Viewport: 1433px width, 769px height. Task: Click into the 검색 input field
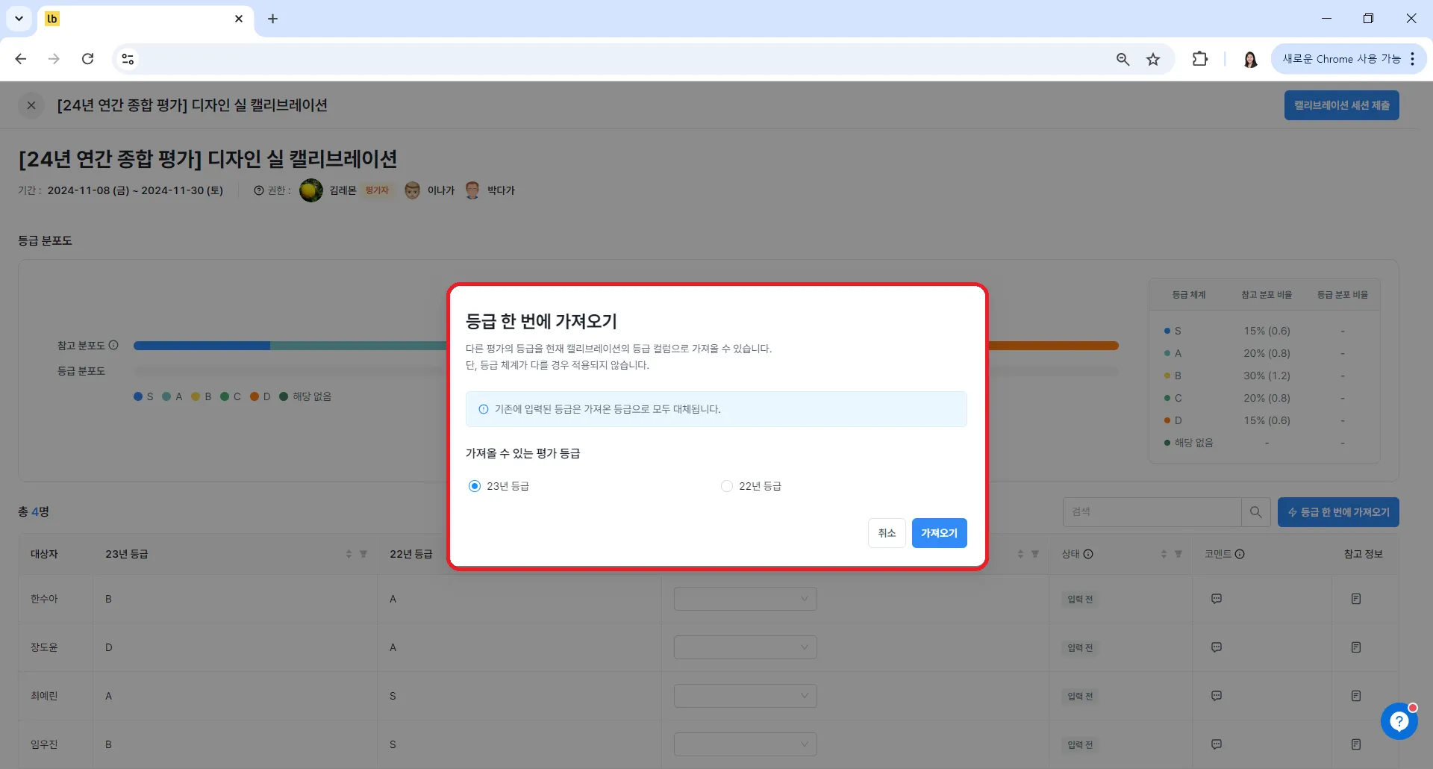[x=1152, y=512]
